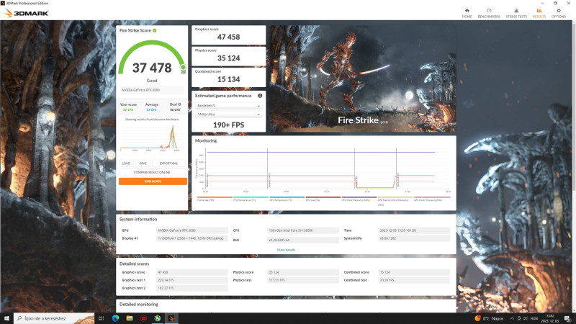The width and height of the screenshot is (576, 324).
Task: Open the notification center icon
Action: pos(567,318)
